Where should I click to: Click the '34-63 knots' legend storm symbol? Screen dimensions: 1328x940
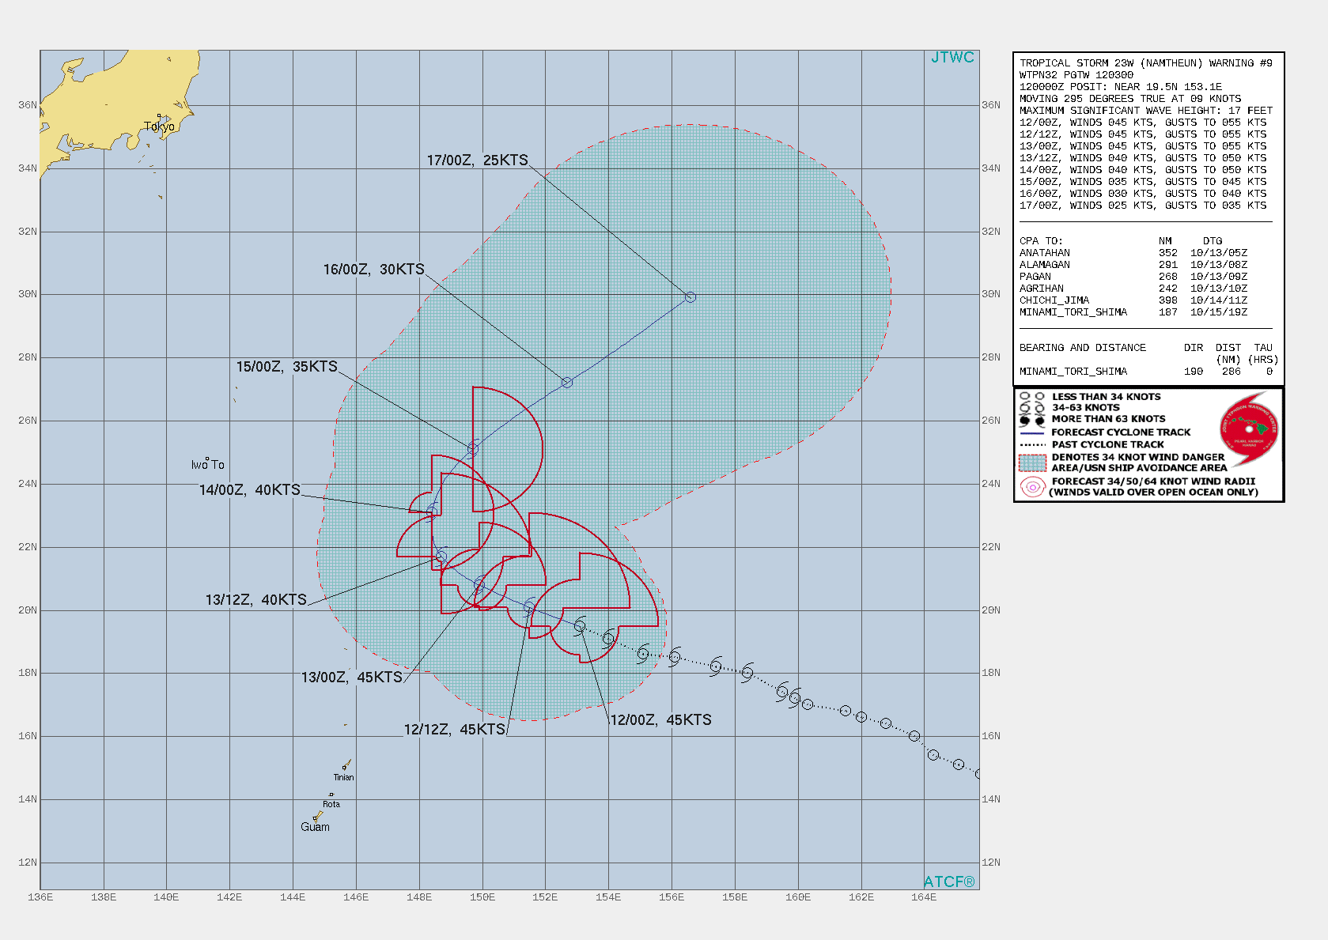1032,408
